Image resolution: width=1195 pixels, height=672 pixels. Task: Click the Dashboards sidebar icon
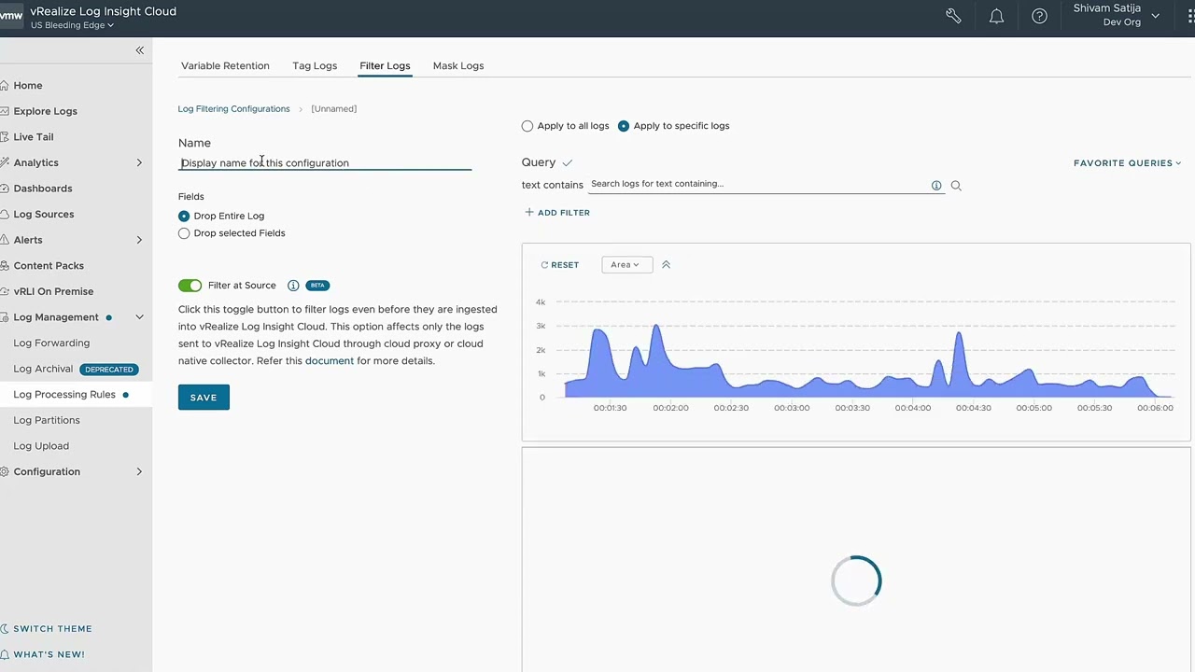pos(5,189)
